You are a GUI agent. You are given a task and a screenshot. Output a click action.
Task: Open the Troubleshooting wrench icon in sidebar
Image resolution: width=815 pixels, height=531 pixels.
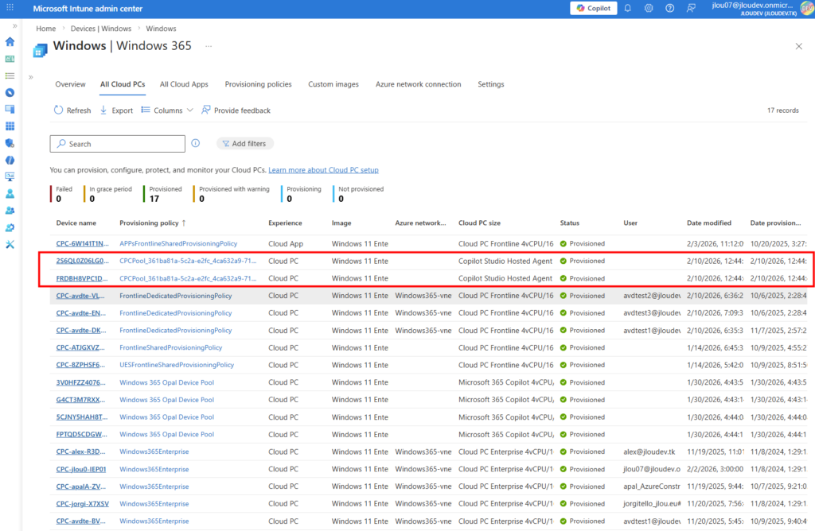[10, 244]
